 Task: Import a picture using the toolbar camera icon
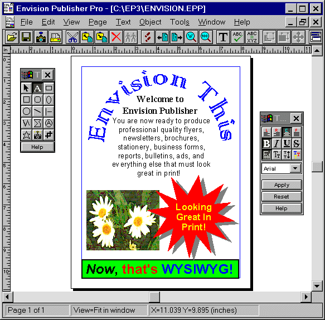[x=41, y=37]
